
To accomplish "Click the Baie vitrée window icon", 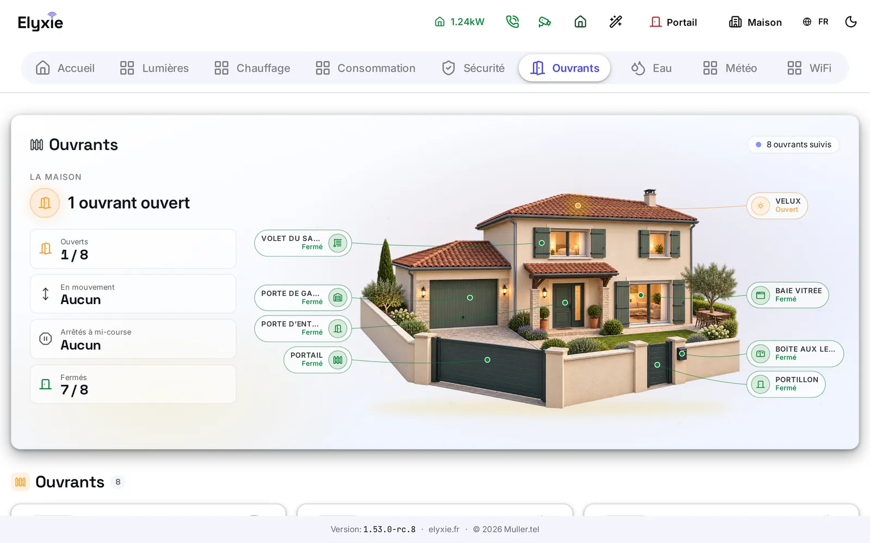I will pyautogui.click(x=761, y=295).
